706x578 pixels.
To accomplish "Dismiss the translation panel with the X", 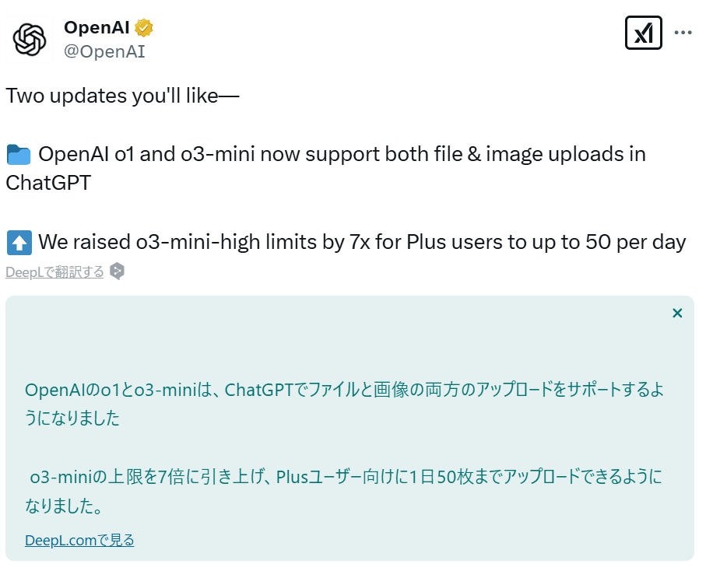I will coord(676,313).
